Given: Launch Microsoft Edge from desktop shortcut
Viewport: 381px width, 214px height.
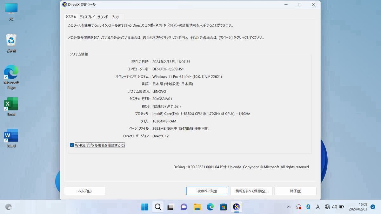Looking at the screenshot, I should pos(11,77).
